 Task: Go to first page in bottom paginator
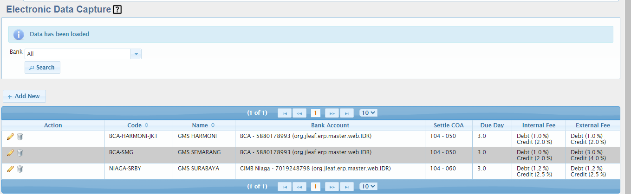point(284,187)
